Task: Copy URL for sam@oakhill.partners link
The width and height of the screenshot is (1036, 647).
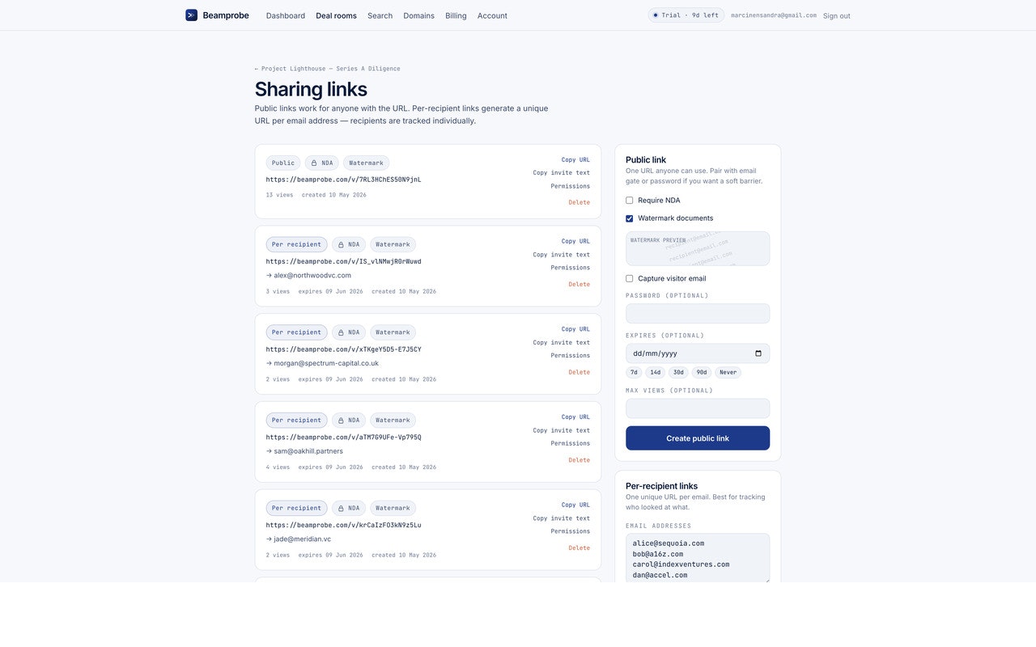Action: (x=575, y=417)
